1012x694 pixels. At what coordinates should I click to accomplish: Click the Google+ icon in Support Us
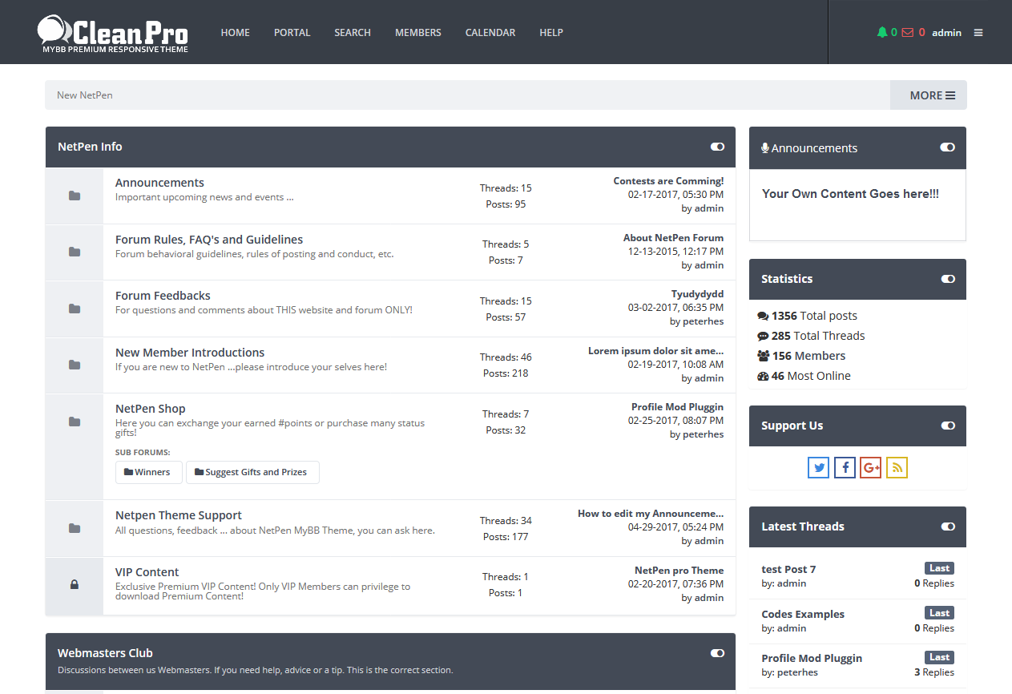tap(871, 467)
